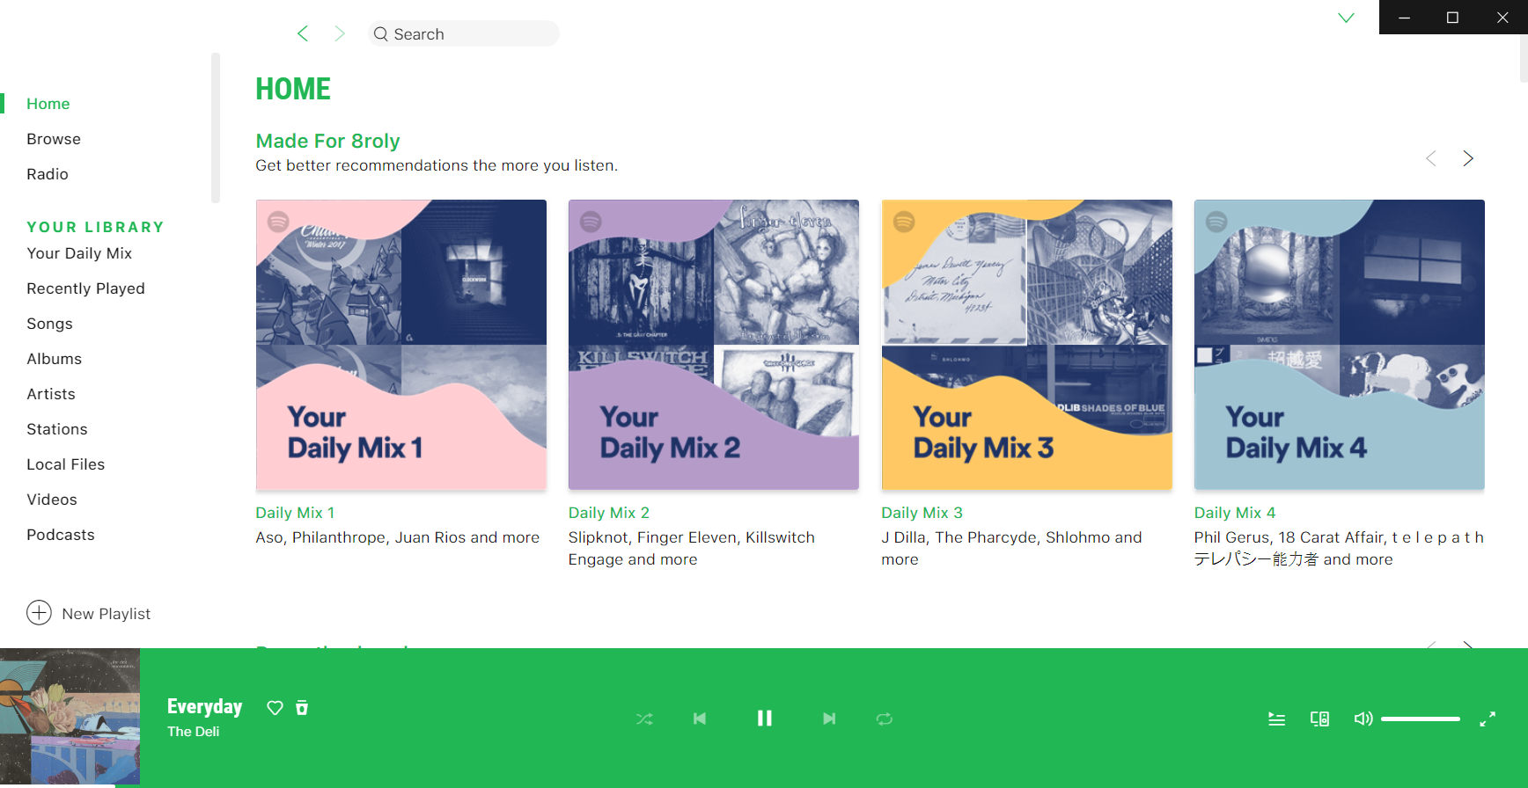This screenshot has width=1528, height=788.
Task: Show next Made For items with right chevron
Action: pos(1468,158)
